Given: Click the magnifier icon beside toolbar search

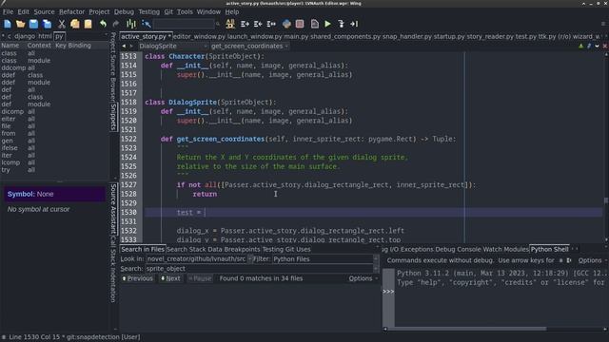Looking at the screenshot, I should point(218,24).
